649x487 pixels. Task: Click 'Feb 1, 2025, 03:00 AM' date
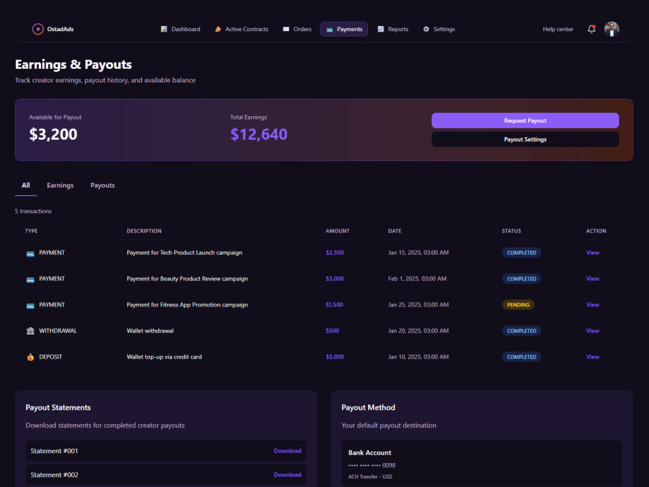coord(417,279)
